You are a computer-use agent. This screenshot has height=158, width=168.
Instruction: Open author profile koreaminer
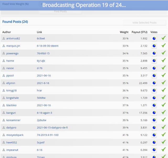coord(13,120)
